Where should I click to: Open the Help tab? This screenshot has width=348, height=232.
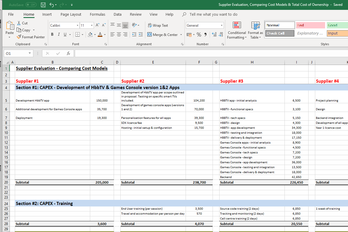[169, 14]
